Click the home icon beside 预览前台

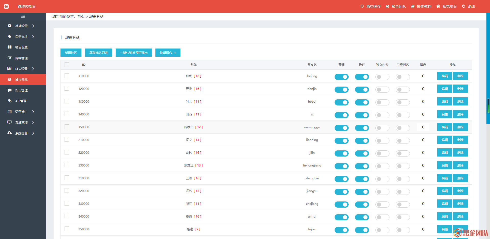pyautogui.click(x=438, y=6)
